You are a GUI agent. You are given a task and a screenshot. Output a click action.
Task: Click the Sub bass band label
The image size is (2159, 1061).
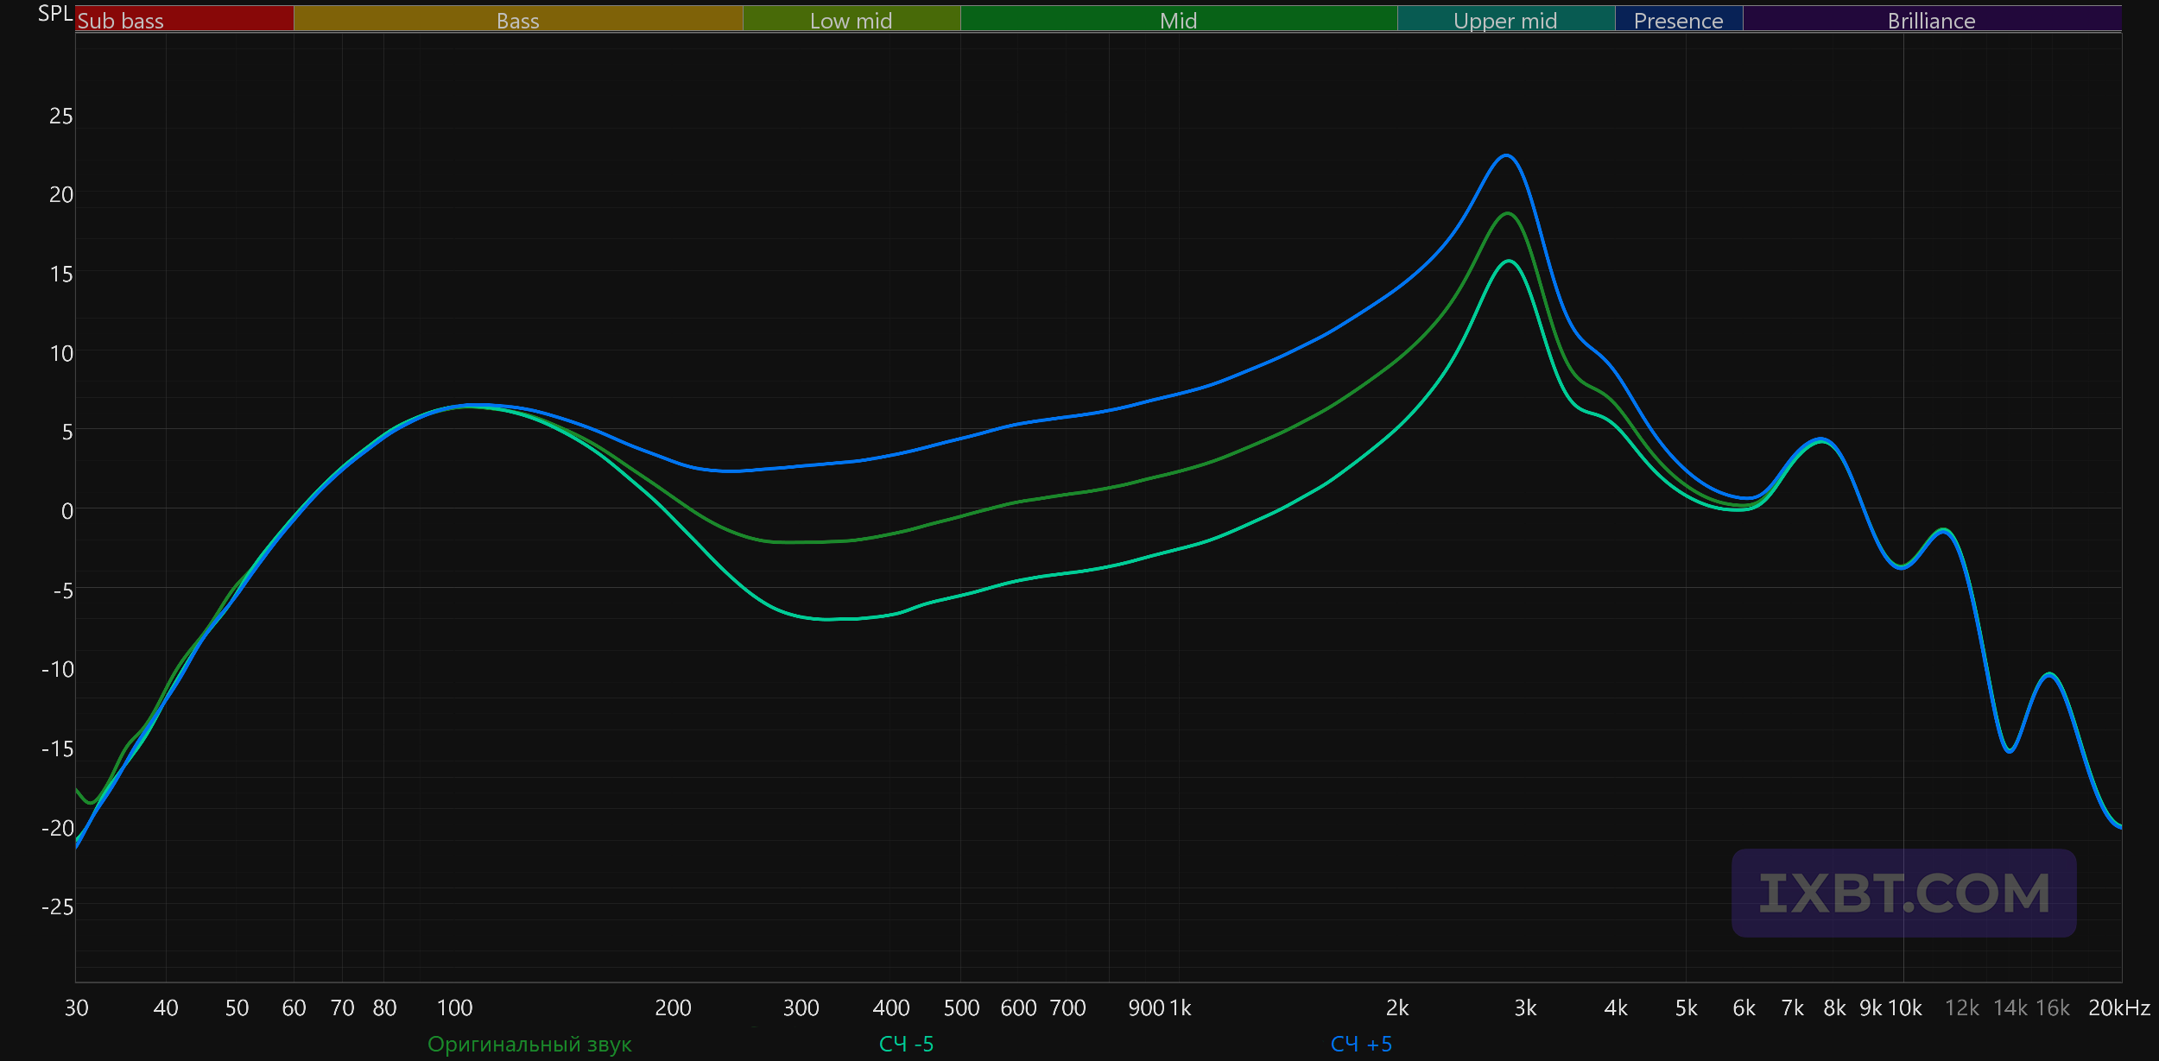coord(121,21)
